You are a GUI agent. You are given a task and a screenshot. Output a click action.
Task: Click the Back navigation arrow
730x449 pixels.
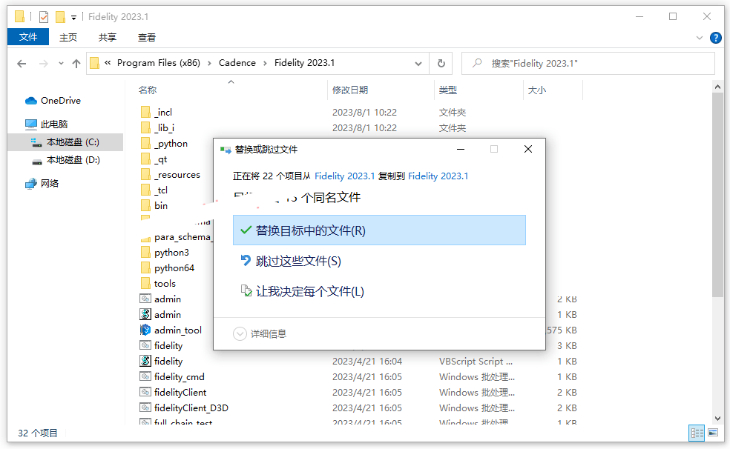coord(22,64)
